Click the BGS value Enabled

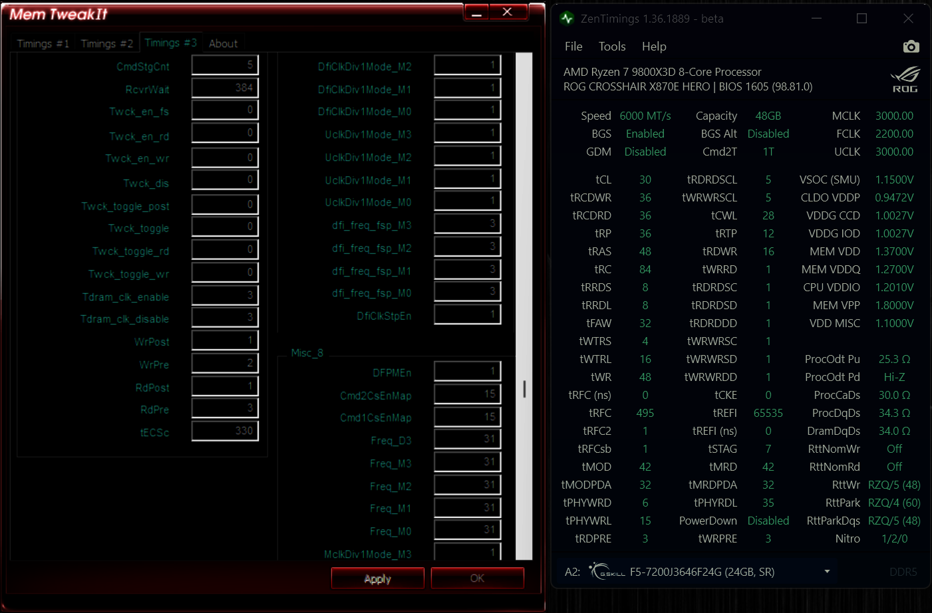(645, 134)
